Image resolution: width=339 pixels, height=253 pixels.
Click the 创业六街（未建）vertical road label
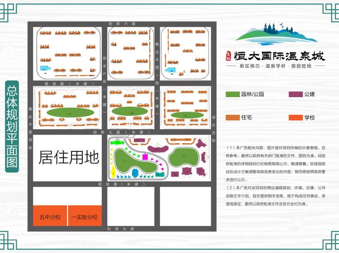coord(104,84)
